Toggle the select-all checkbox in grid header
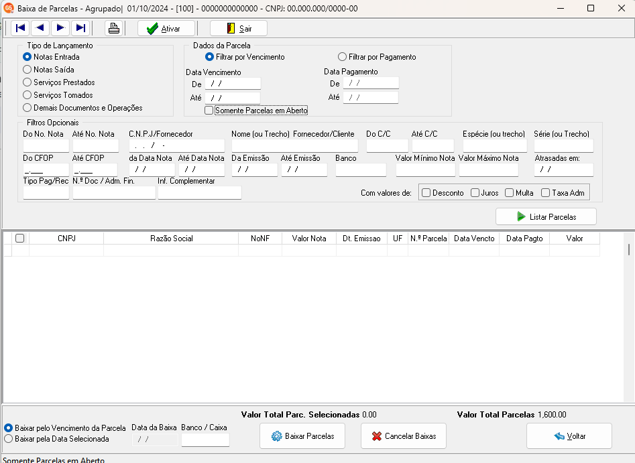 tap(20, 238)
